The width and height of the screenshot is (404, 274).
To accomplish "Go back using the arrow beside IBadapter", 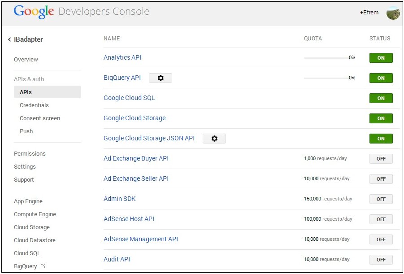I will (9, 39).
